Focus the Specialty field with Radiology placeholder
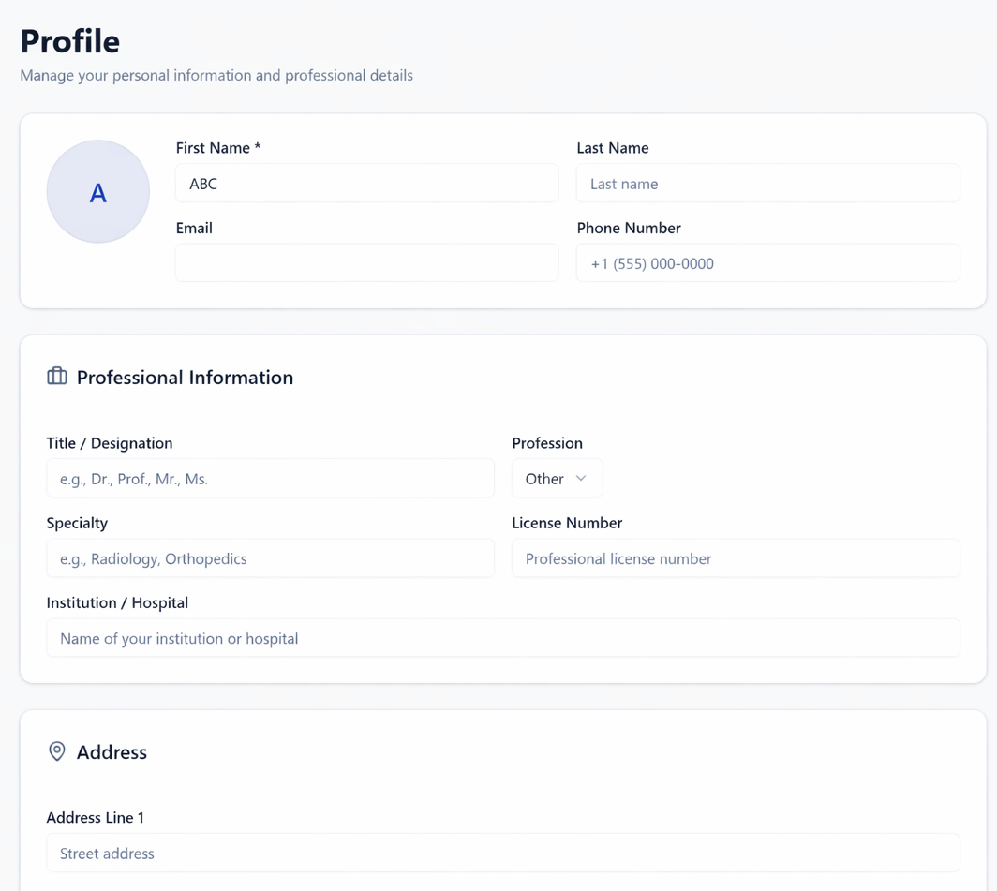 [x=270, y=557]
